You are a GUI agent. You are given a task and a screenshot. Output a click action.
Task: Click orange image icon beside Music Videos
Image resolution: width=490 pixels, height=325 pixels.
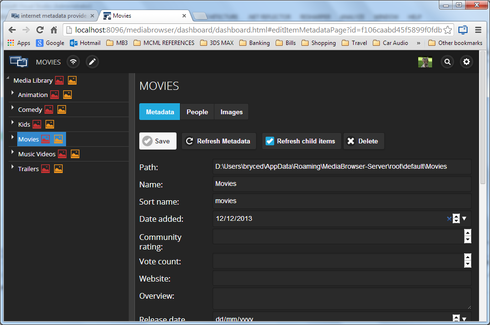tap(75, 153)
